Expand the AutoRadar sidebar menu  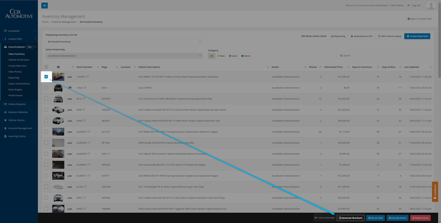click(19, 31)
